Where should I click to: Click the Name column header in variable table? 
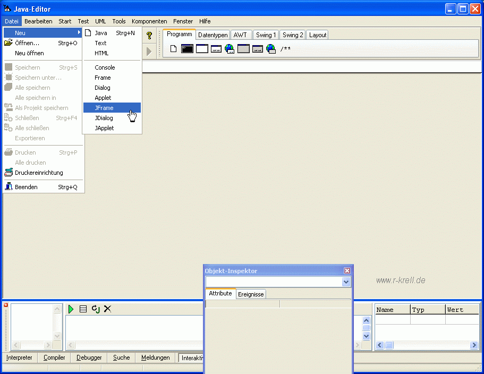tap(392, 310)
